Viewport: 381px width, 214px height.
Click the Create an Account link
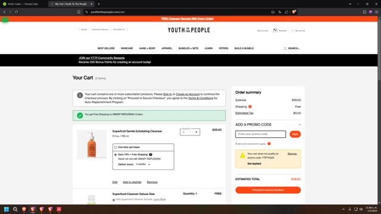pyautogui.click(x=188, y=94)
